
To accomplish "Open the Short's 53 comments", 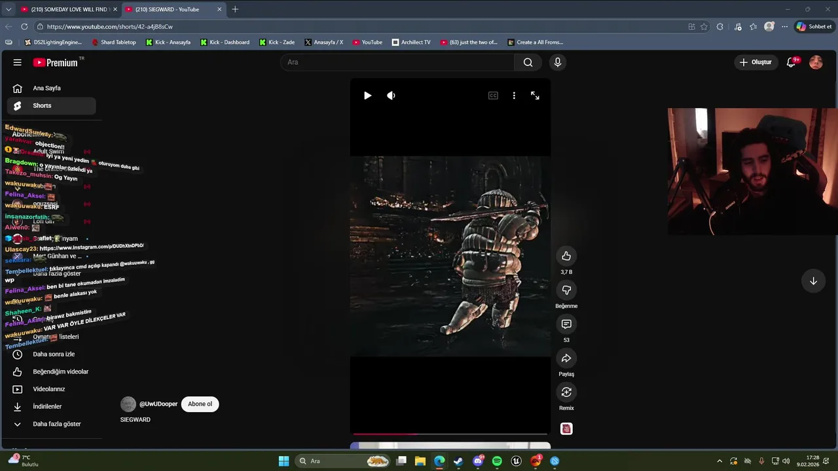I will click(566, 324).
